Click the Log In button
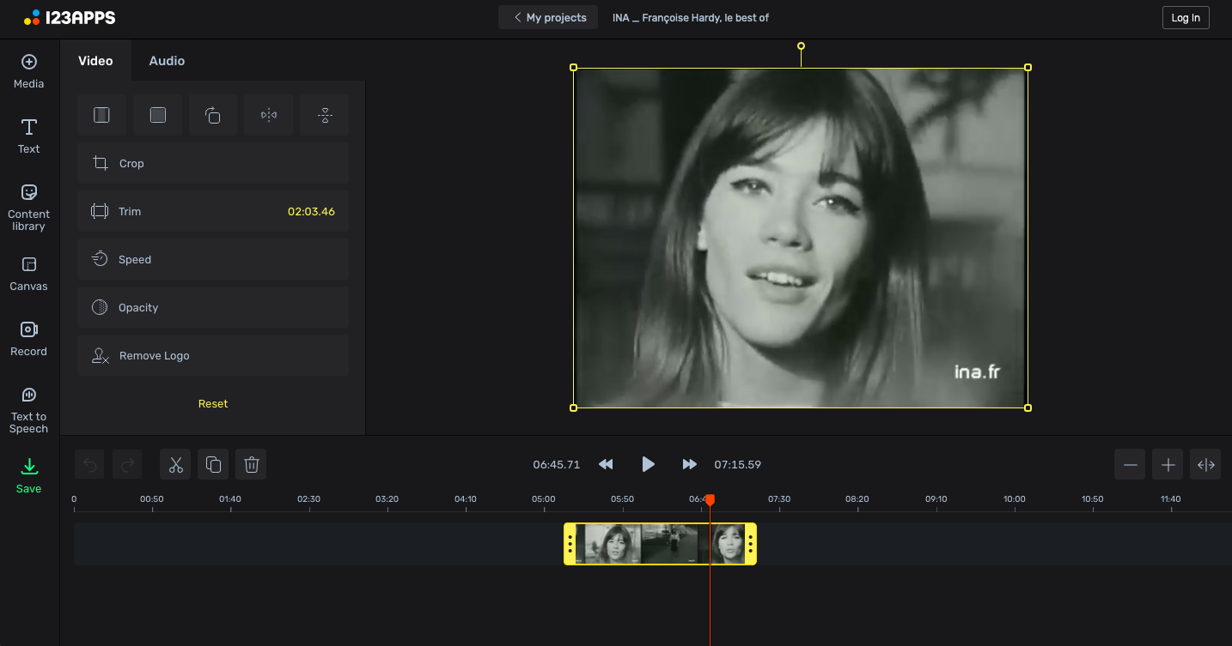Screen dimensions: 1232x646 coord(1185,18)
